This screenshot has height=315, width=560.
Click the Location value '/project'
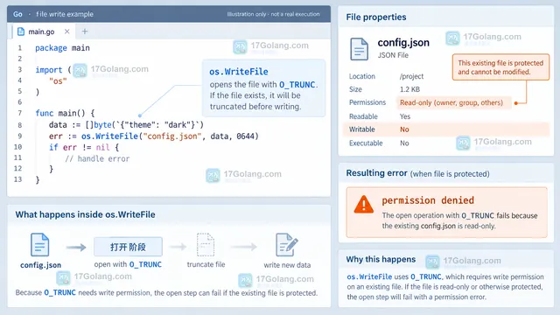point(411,76)
